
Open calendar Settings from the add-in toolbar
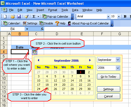tap(30, 23)
